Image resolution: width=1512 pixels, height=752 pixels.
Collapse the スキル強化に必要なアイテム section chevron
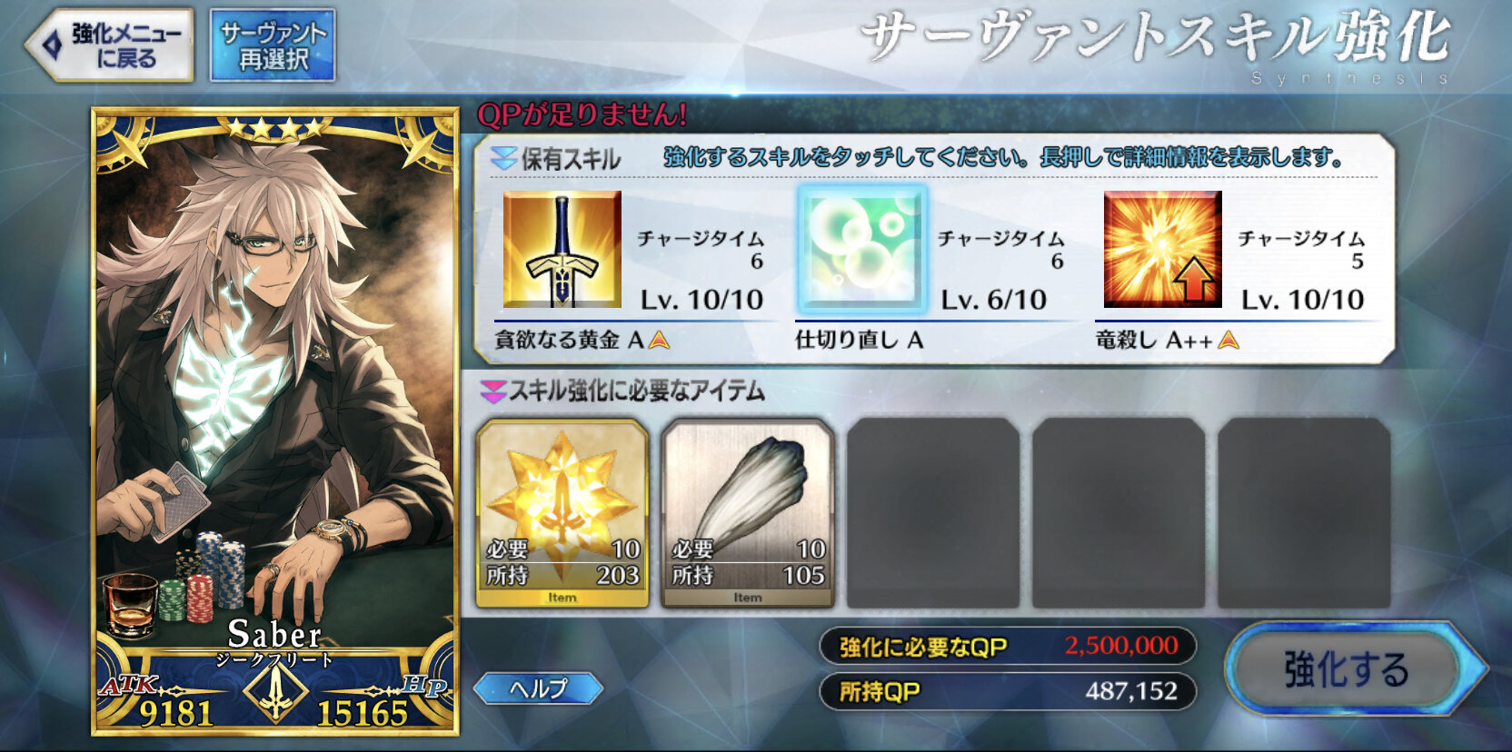coord(492,391)
